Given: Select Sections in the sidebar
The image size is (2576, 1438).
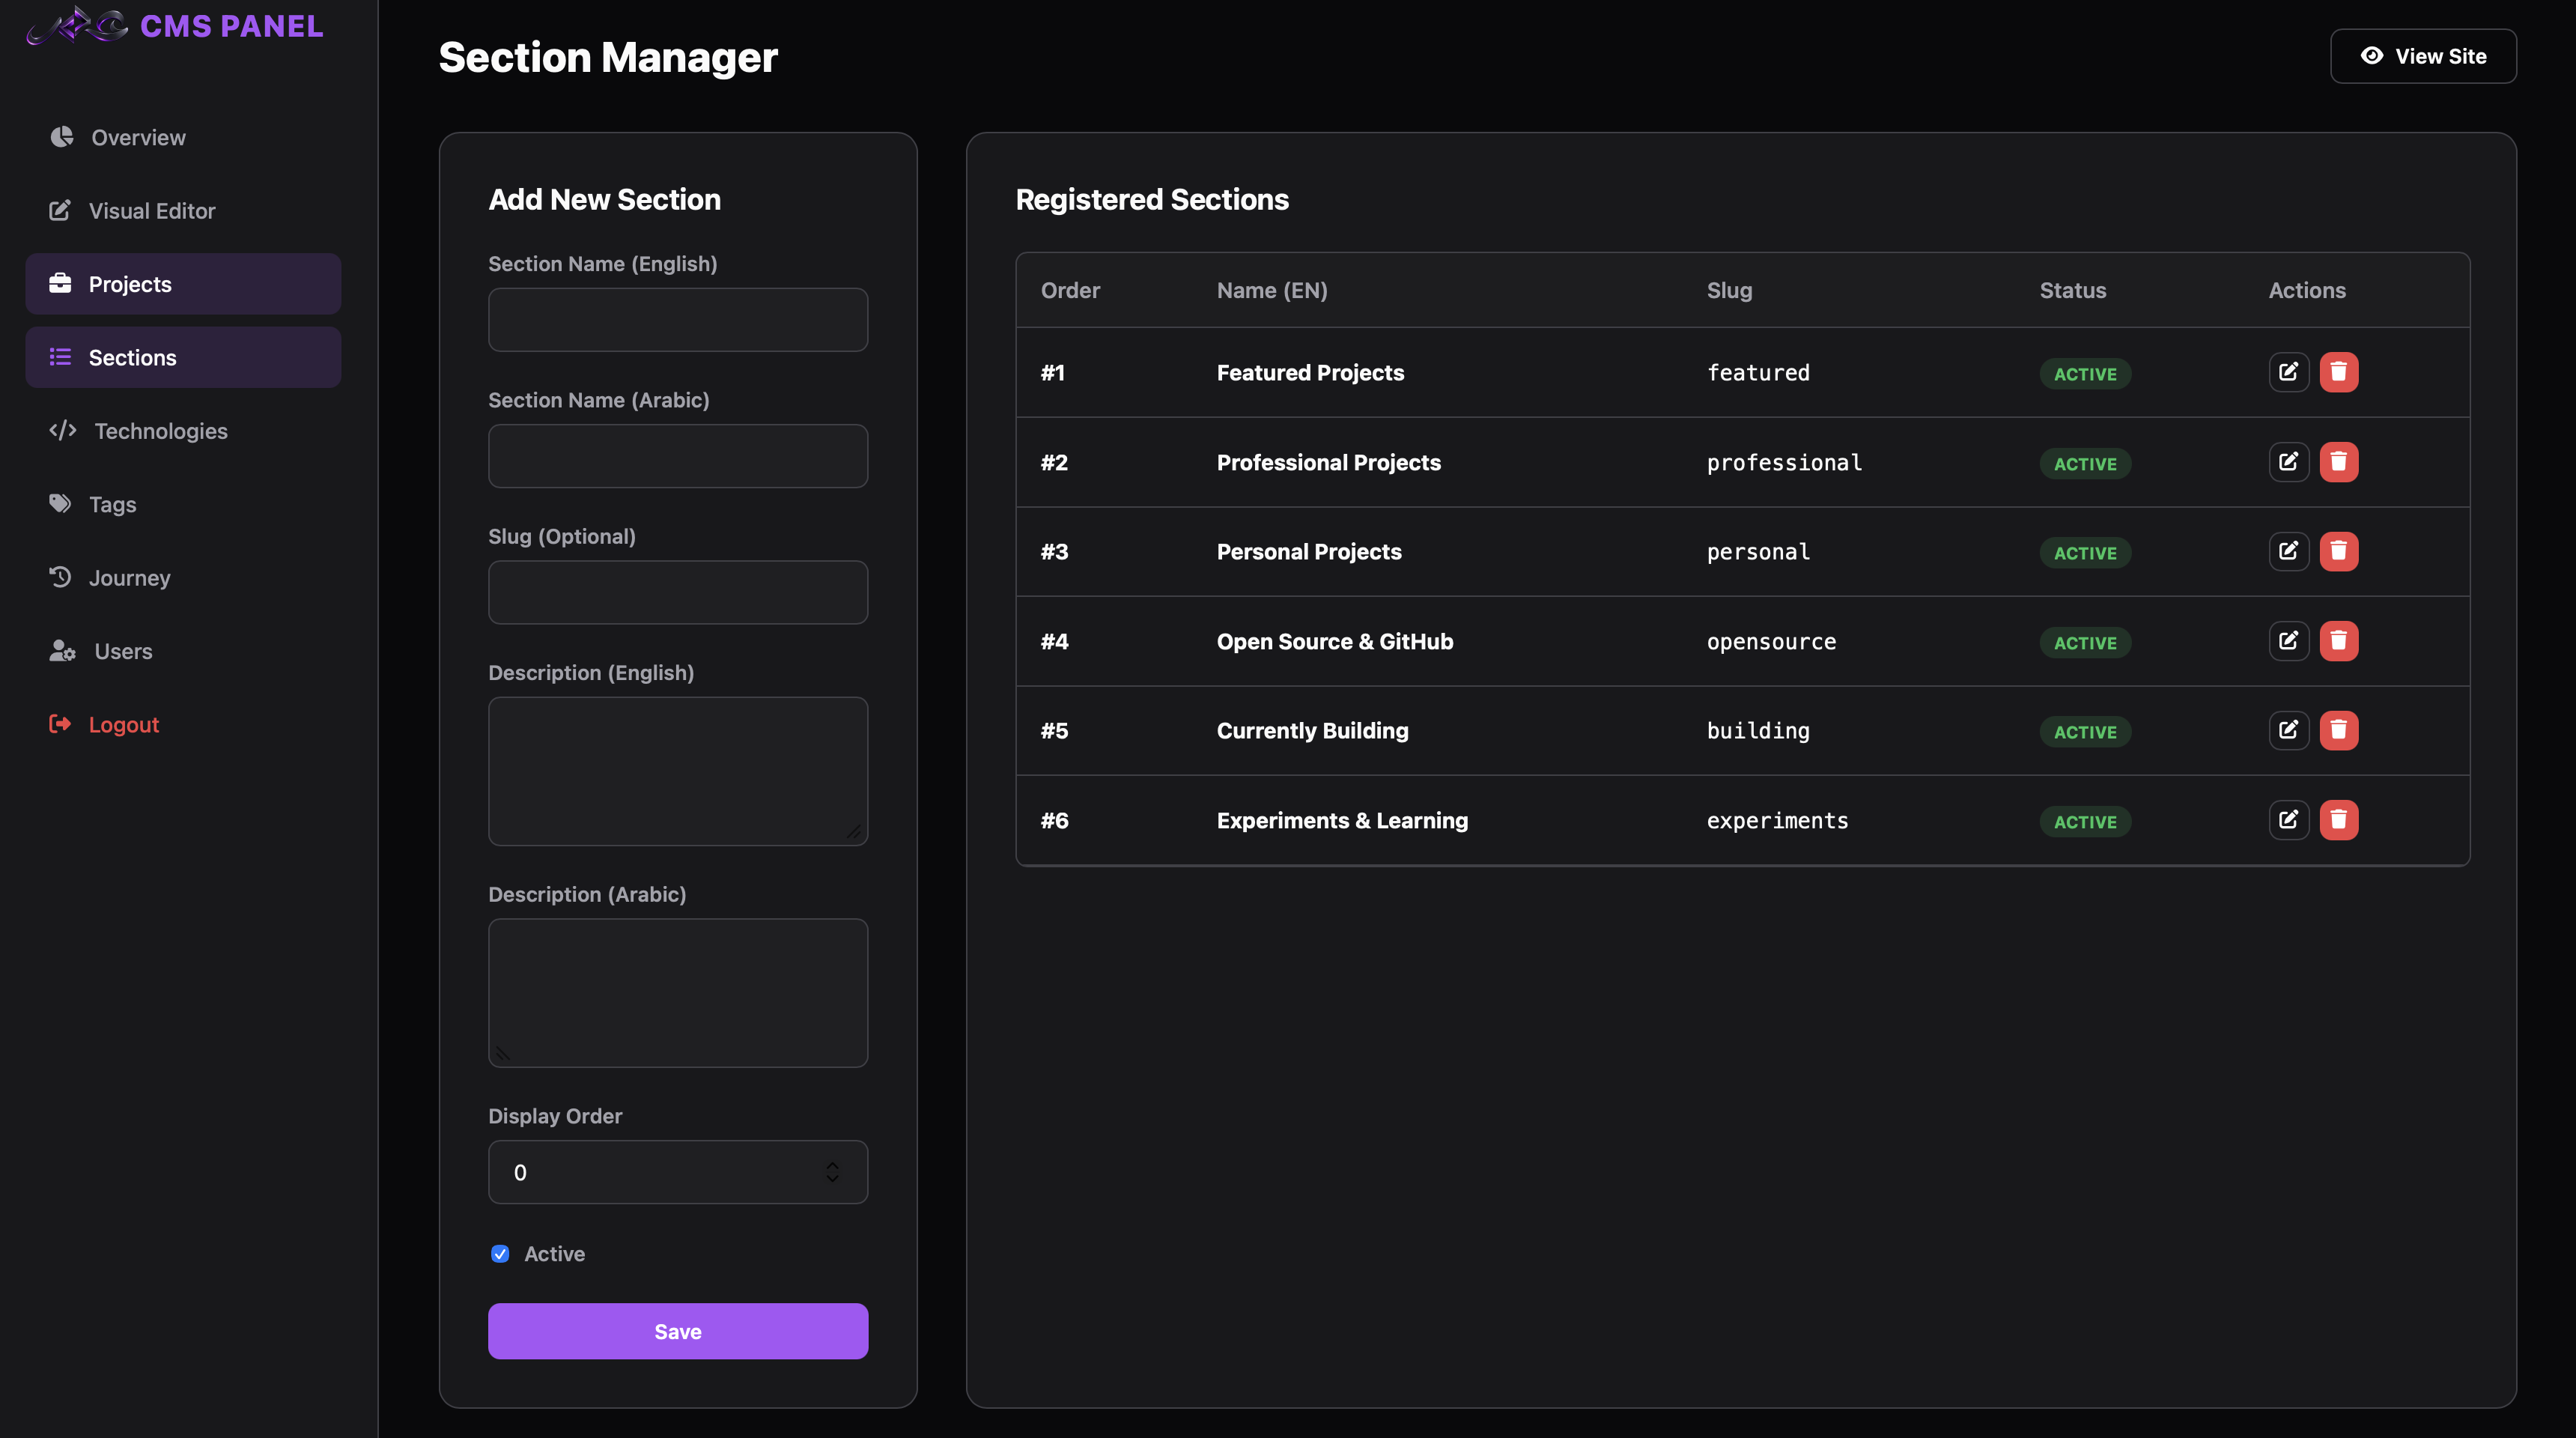Looking at the screenshot, I should click(183, 357).
